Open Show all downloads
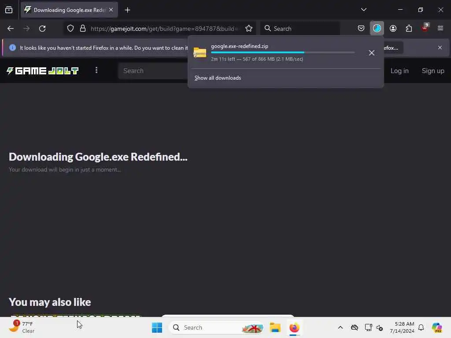Image resolution: width=451 pixels, height=338 pixels. (218, 78)
